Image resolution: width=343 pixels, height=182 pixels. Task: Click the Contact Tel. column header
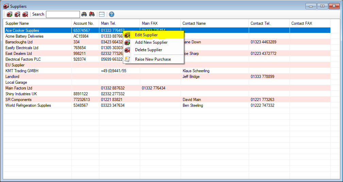[261, 23]
